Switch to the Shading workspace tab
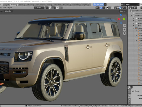The height and width of the screenshot is (107, 142). coord(49,5)
